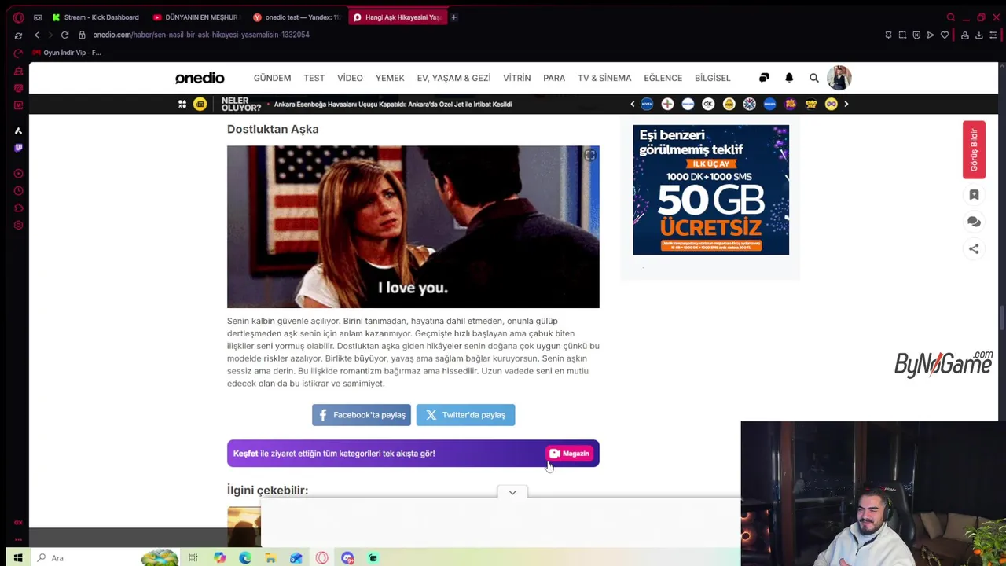The height and width of the screenshot is (566, 1006).
Task: Open the grid icon in the news ticker bar
Action: coord(182,104)
